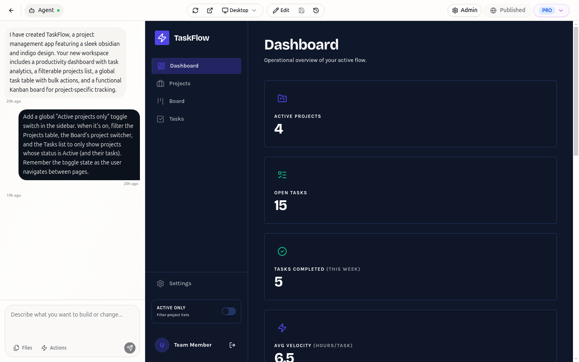Click the save disk icon
The image size is (579, 362).
click(x=302, y=10)
